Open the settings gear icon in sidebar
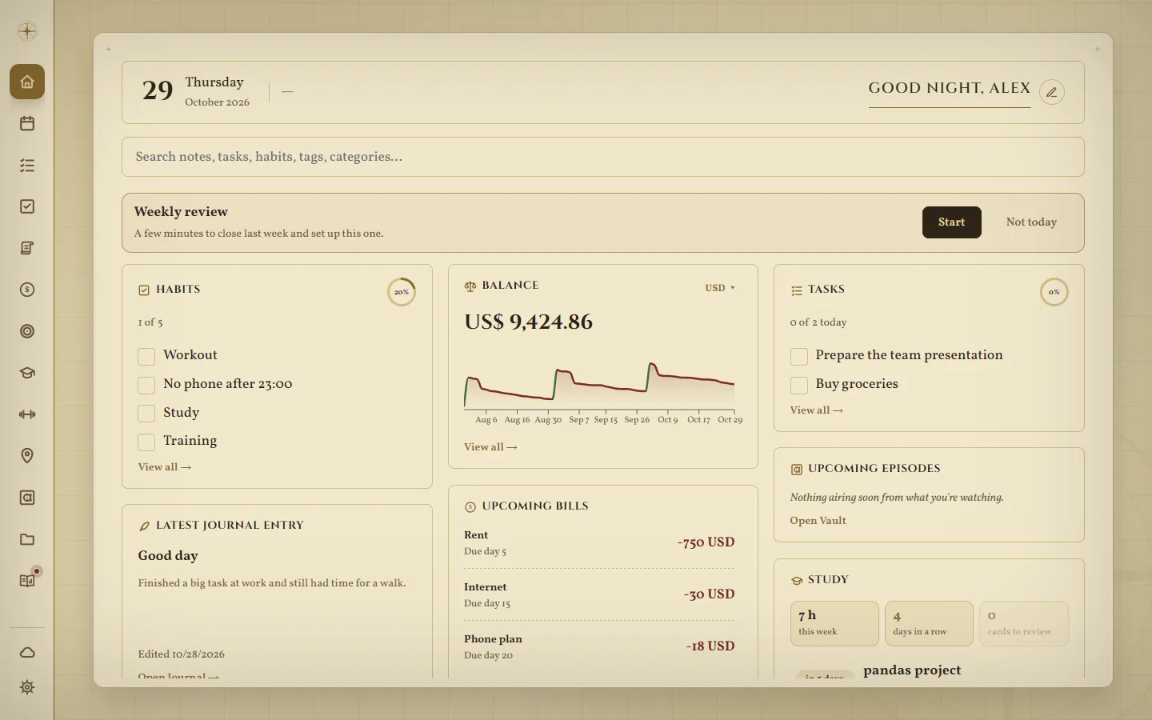This screenshot has width=1152, height=720. tap(27, 687)
